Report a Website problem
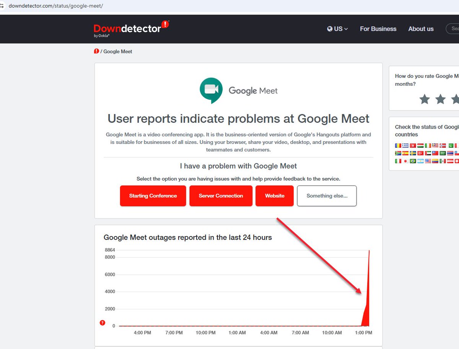 tap(275, 196)
